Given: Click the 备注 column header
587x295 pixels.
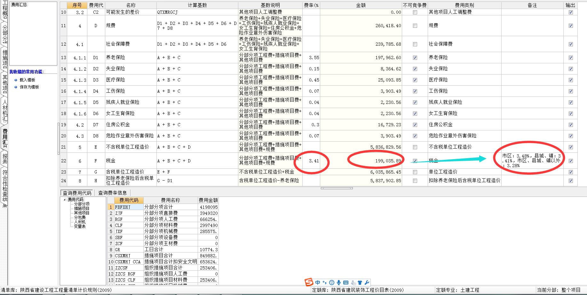Looking at the screenshot, I should coord(532,5).
